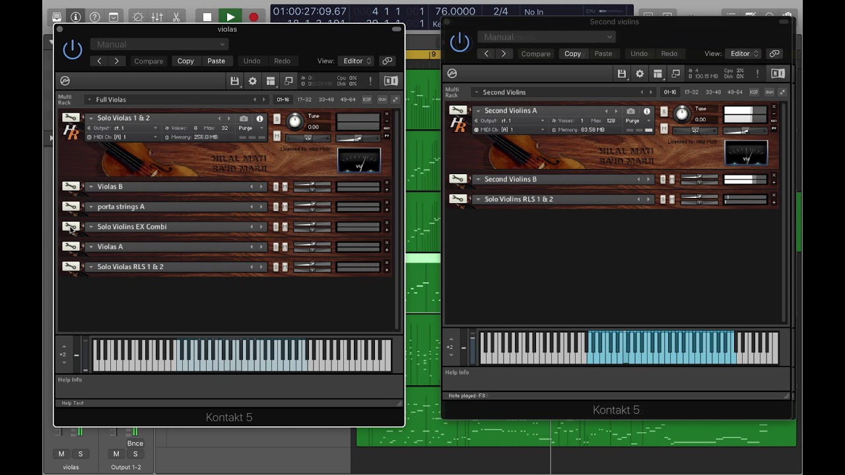Screen dimensions: 845x475
Task: Click Solo Violas 1 & 2 pan slider
Action: click(x=308, y=138)
